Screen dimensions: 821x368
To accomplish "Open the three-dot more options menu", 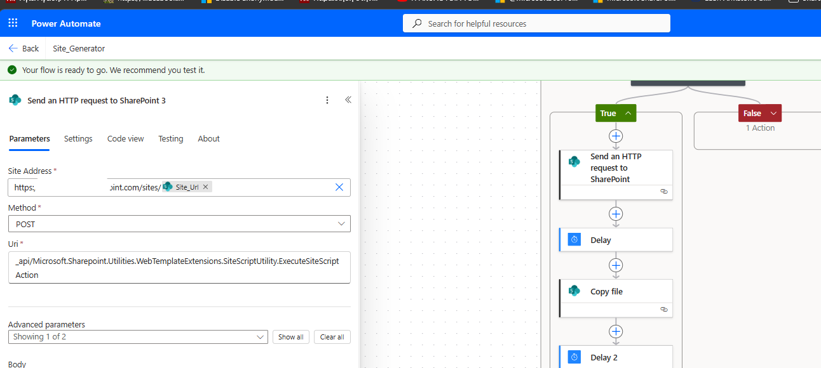I will pyautogui.click(x=327, y=100).
